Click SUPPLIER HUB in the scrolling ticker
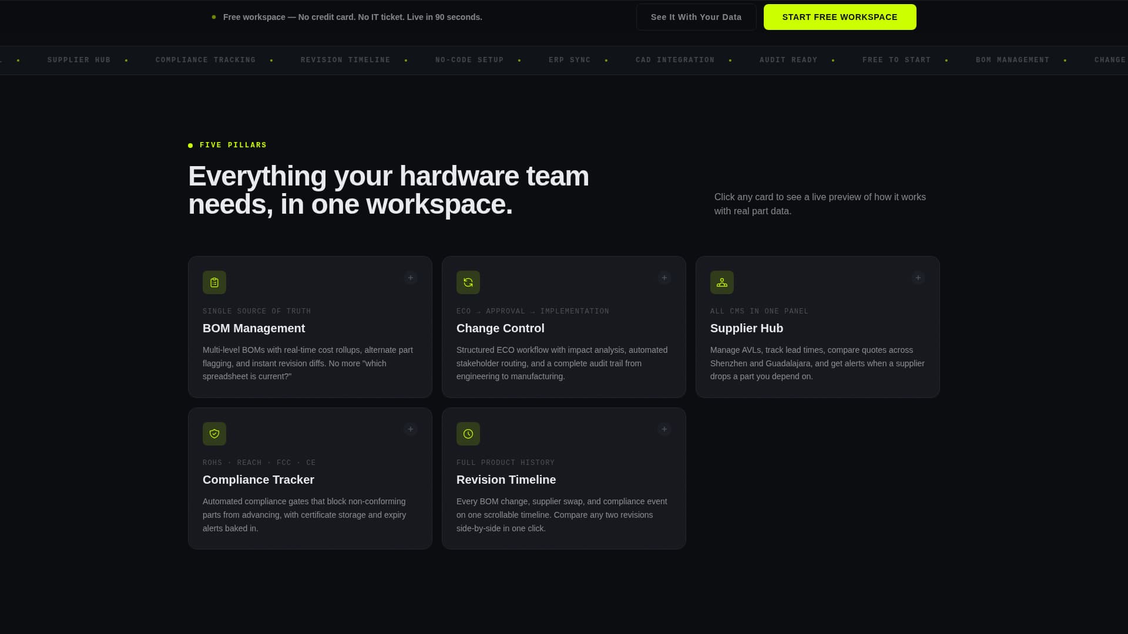Screen dimensions: 1128x634 click(x=79, y=60)
